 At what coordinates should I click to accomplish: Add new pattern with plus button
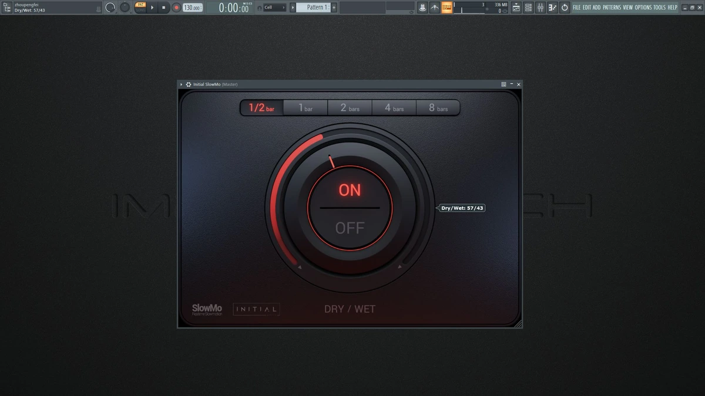pyautogui.click(x=334, y=8)
